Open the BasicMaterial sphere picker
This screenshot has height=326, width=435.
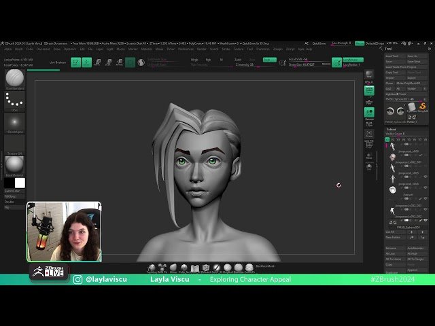(x=15, y=164)
